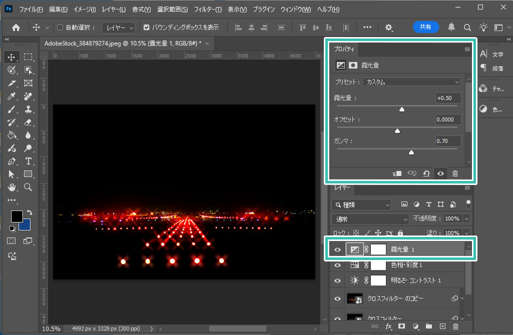Click the search magnifier in top bar
This screenshot has height=335, width=513.
click(467, 27)
